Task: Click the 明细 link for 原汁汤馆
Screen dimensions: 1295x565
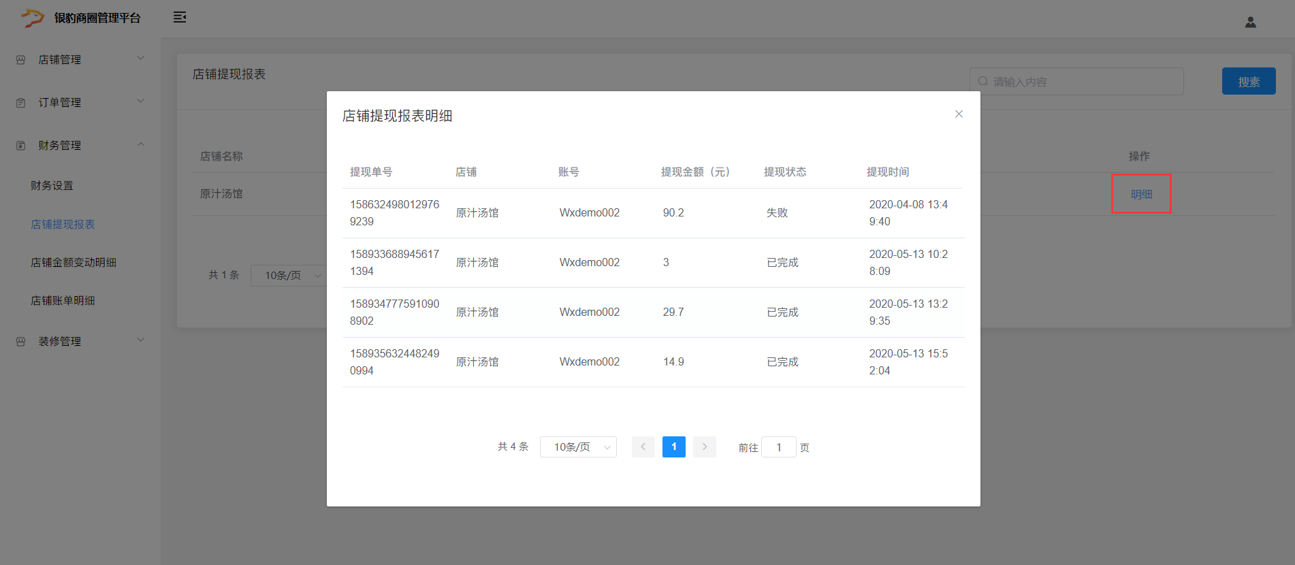Action: 1141,195
